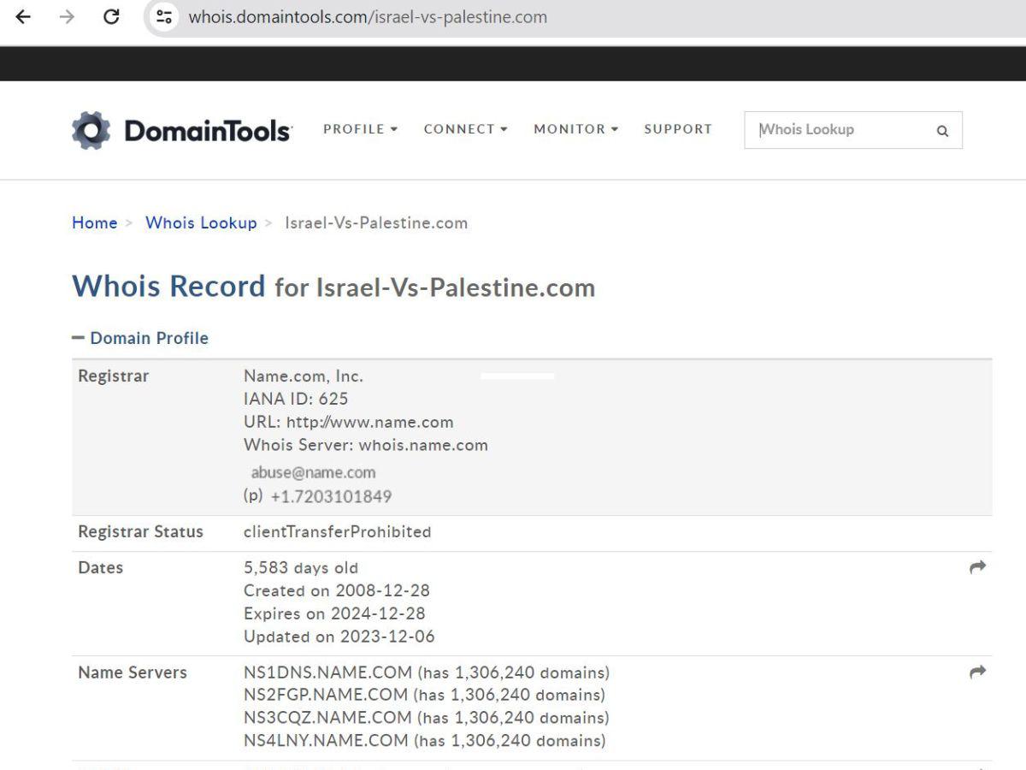This screenshot has width=1026, height=770.
Task: Open site information icon in address bar
Action: tap(164, 16)
